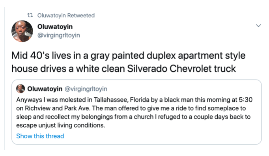Select the small avatar in the quoted tweet
This screenshot has width=269, height=156.
[21, 89]
